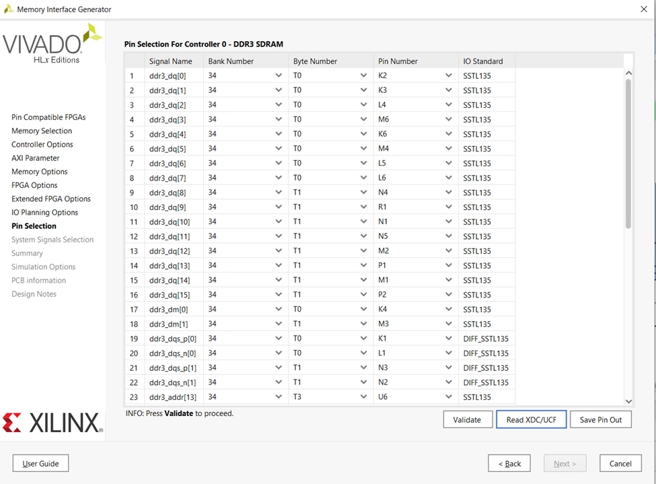
Task: Expand Bank Number dropdown for ddr3_dq[0]
Action: coord(279,75)
